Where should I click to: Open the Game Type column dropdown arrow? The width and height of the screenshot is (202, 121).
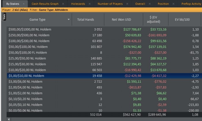click(x=69, y=20)
